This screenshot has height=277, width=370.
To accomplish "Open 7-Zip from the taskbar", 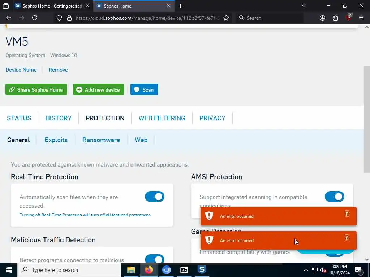I will [184, 270].
